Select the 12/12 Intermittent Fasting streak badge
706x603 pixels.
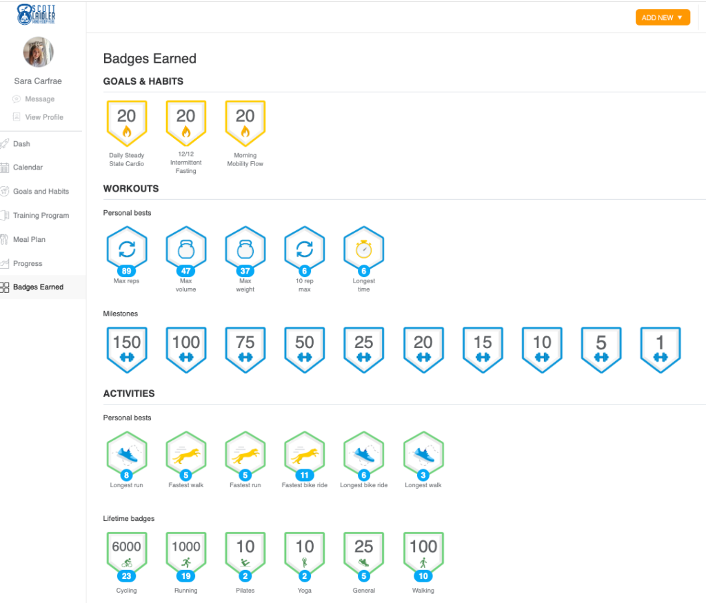[186, 123]
